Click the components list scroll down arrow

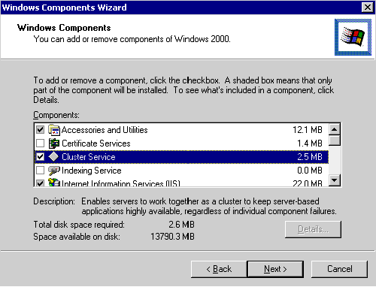[x=335, y=180]
